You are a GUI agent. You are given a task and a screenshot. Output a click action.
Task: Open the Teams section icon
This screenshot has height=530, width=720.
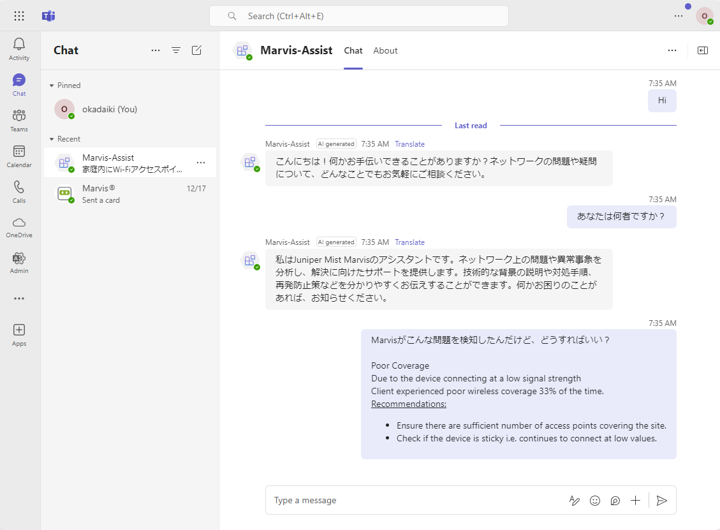click(19, 120)
